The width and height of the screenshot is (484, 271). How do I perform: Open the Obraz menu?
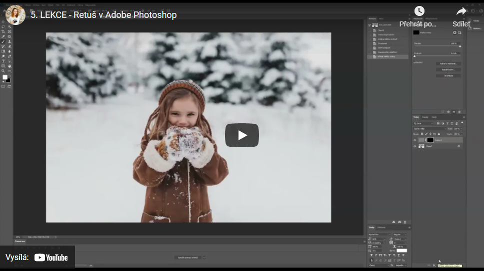click(27, 5)
